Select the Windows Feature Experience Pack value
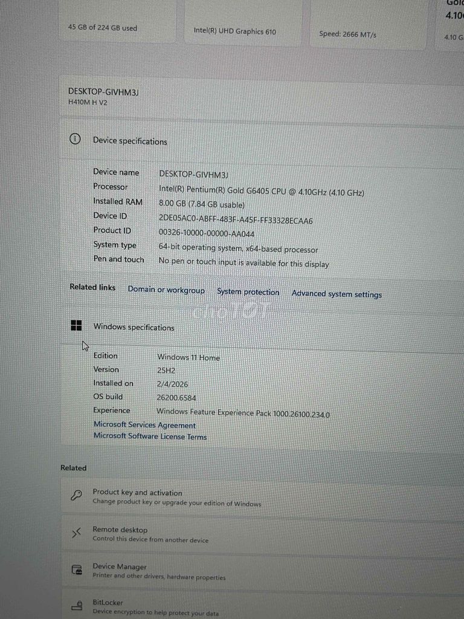Image resolution: width=464 pixels, height=619 pixels. [243, 412]
